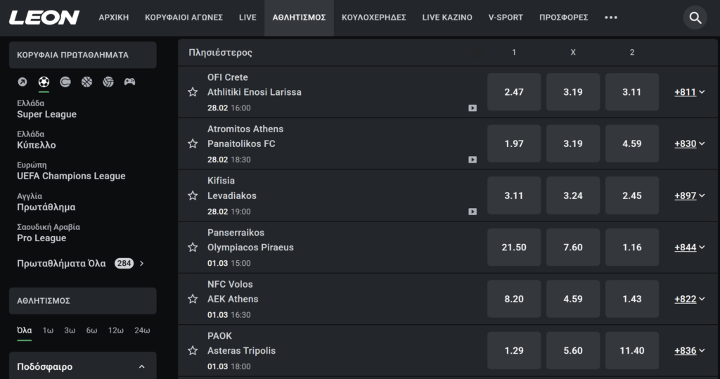Click live stream icon for OFI Crete match
This screenshot has height=379, width=720.
click(x=472, y=108)
